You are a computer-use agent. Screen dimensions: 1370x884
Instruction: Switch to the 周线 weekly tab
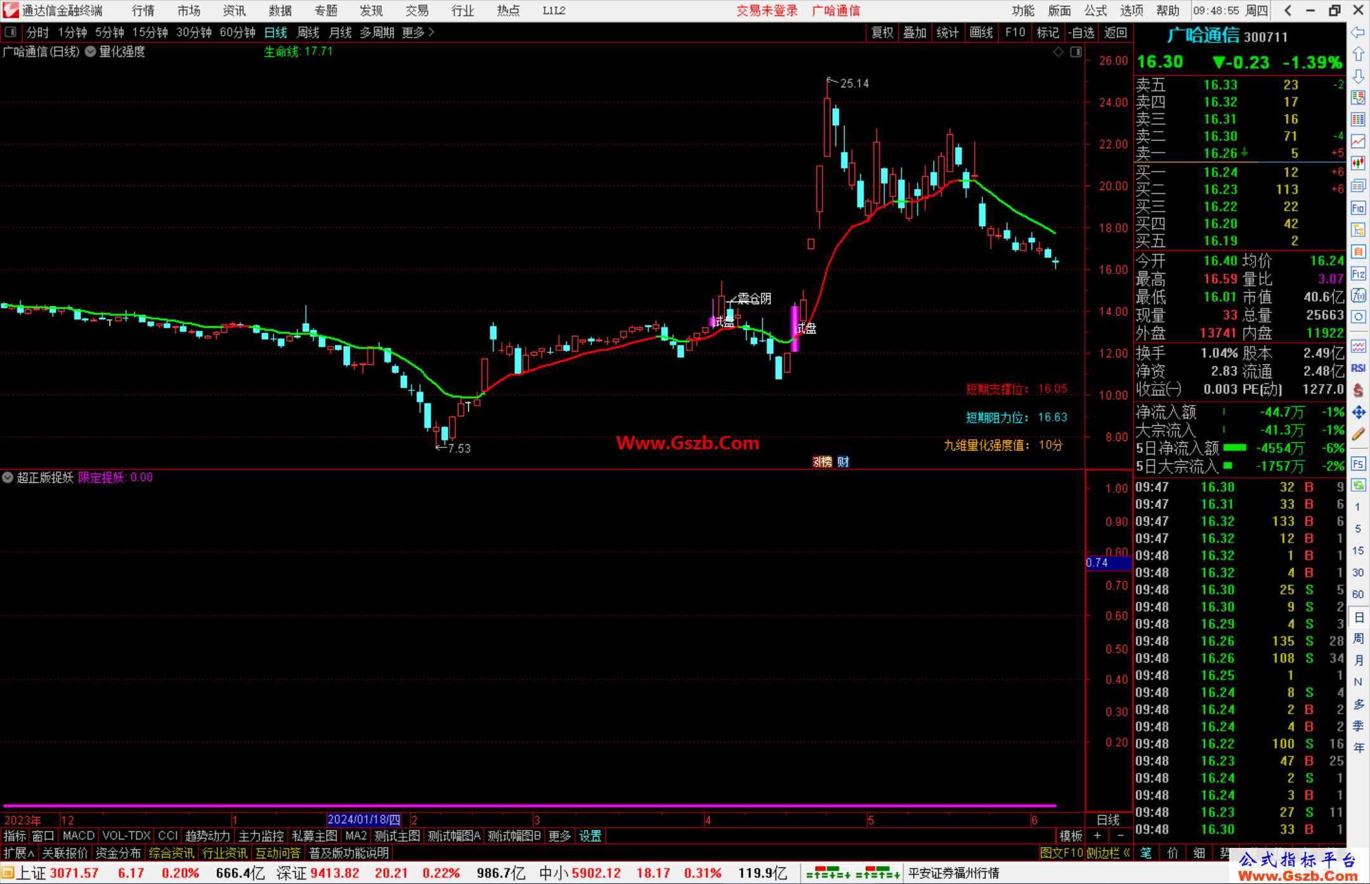308,32
